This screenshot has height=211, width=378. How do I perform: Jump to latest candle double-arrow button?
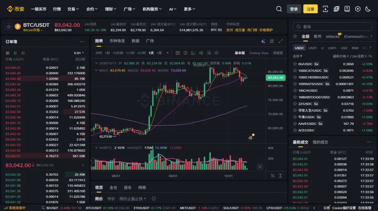(260, 167)
